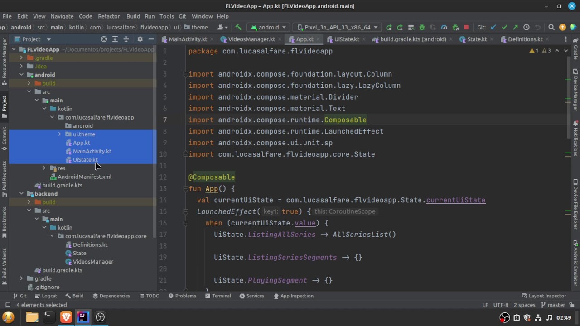Click the 2 spaces indent indicator
The height and width of the screenshot is (326, 580).
click(524, 305)
